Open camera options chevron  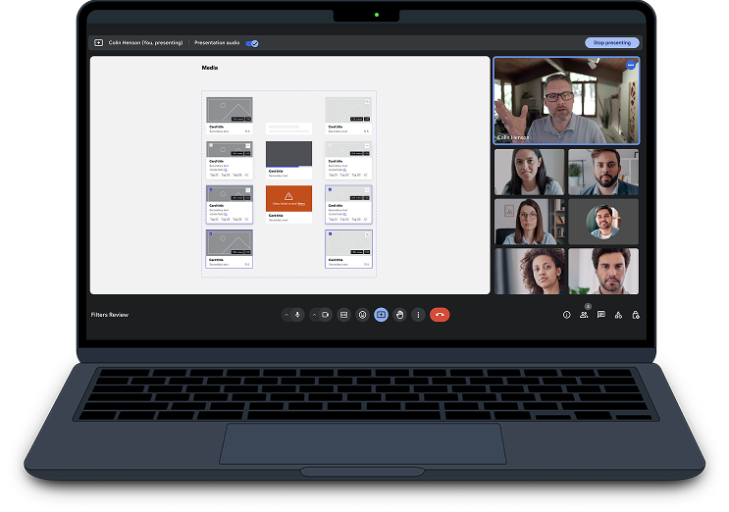(x=314, y=315)
